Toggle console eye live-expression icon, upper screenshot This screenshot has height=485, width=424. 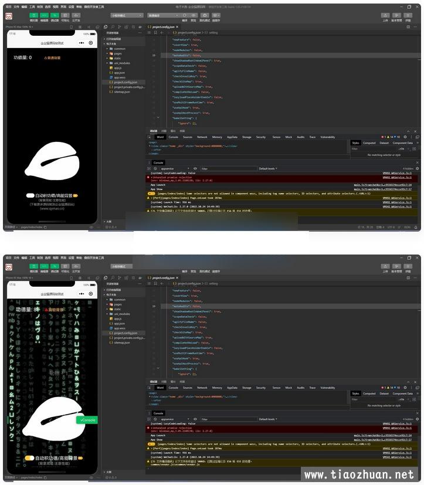(x=195, y=168)
